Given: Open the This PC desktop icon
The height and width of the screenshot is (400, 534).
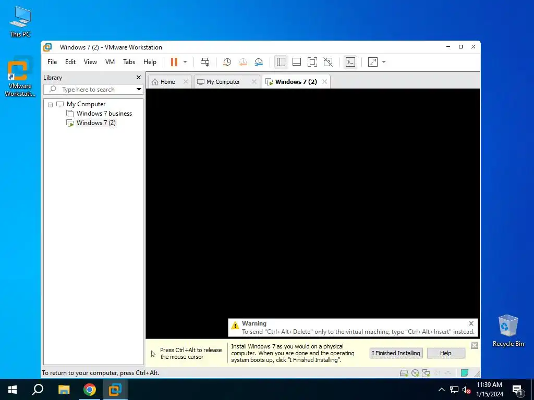Looking at the screenshot, I should point(20,21).
